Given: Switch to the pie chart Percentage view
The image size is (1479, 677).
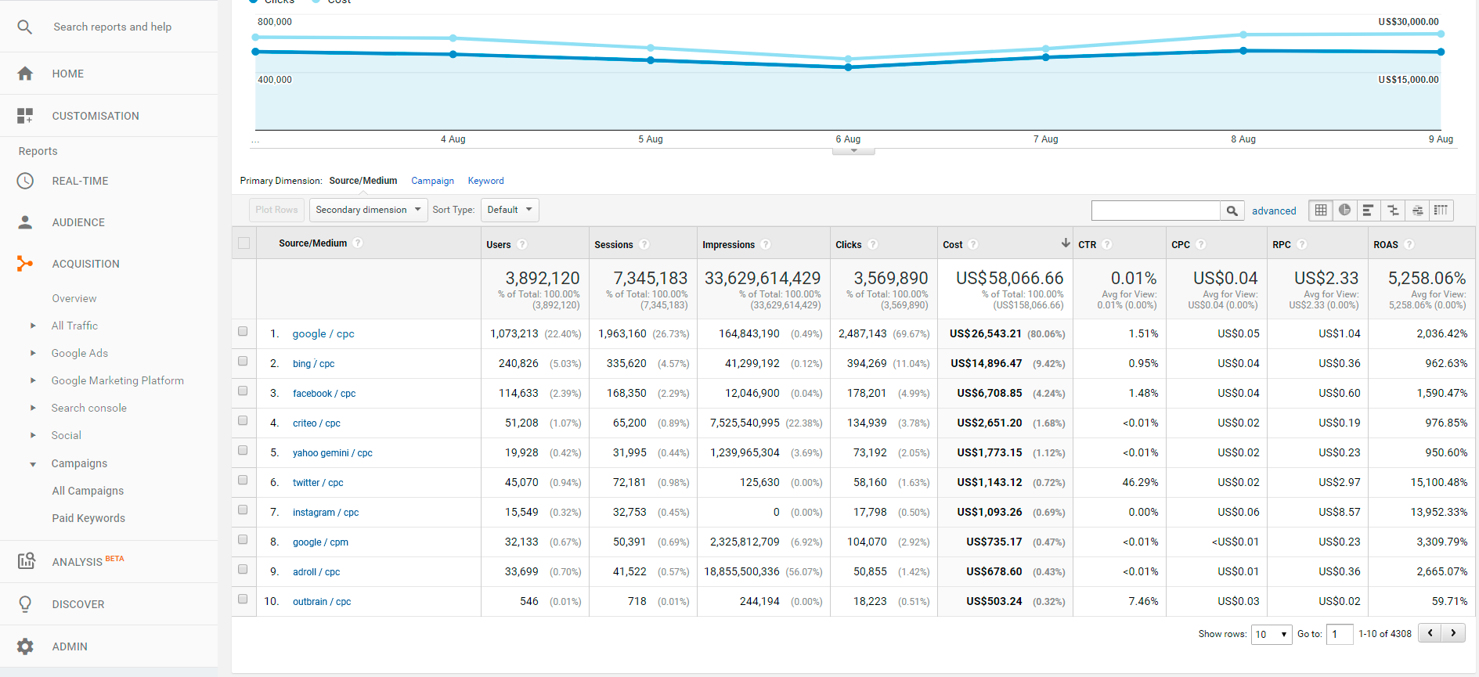Looking at the screenshot, I should (x=1345, y=210).
